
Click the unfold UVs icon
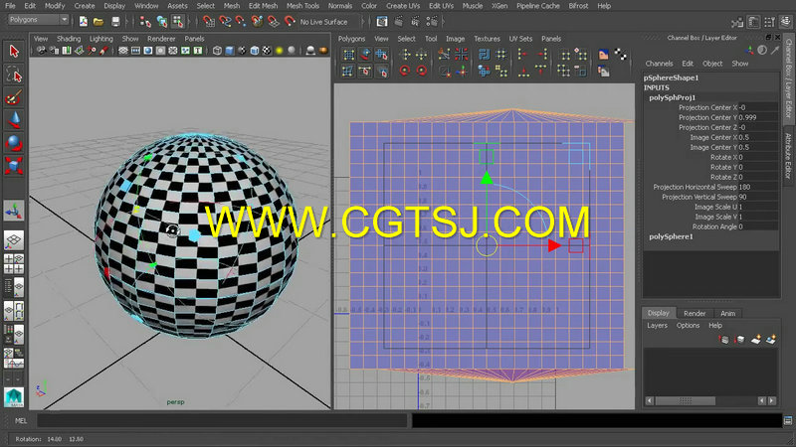pyautogui.click(x=484, y=71)
